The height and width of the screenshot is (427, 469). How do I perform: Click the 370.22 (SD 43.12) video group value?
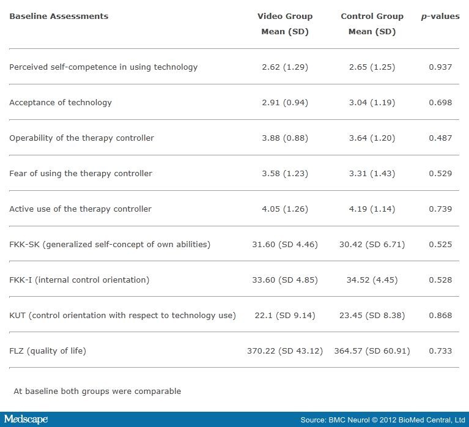pos(284,351)
